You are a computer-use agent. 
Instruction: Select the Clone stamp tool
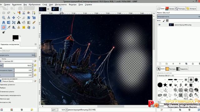(x=19, y=27)
